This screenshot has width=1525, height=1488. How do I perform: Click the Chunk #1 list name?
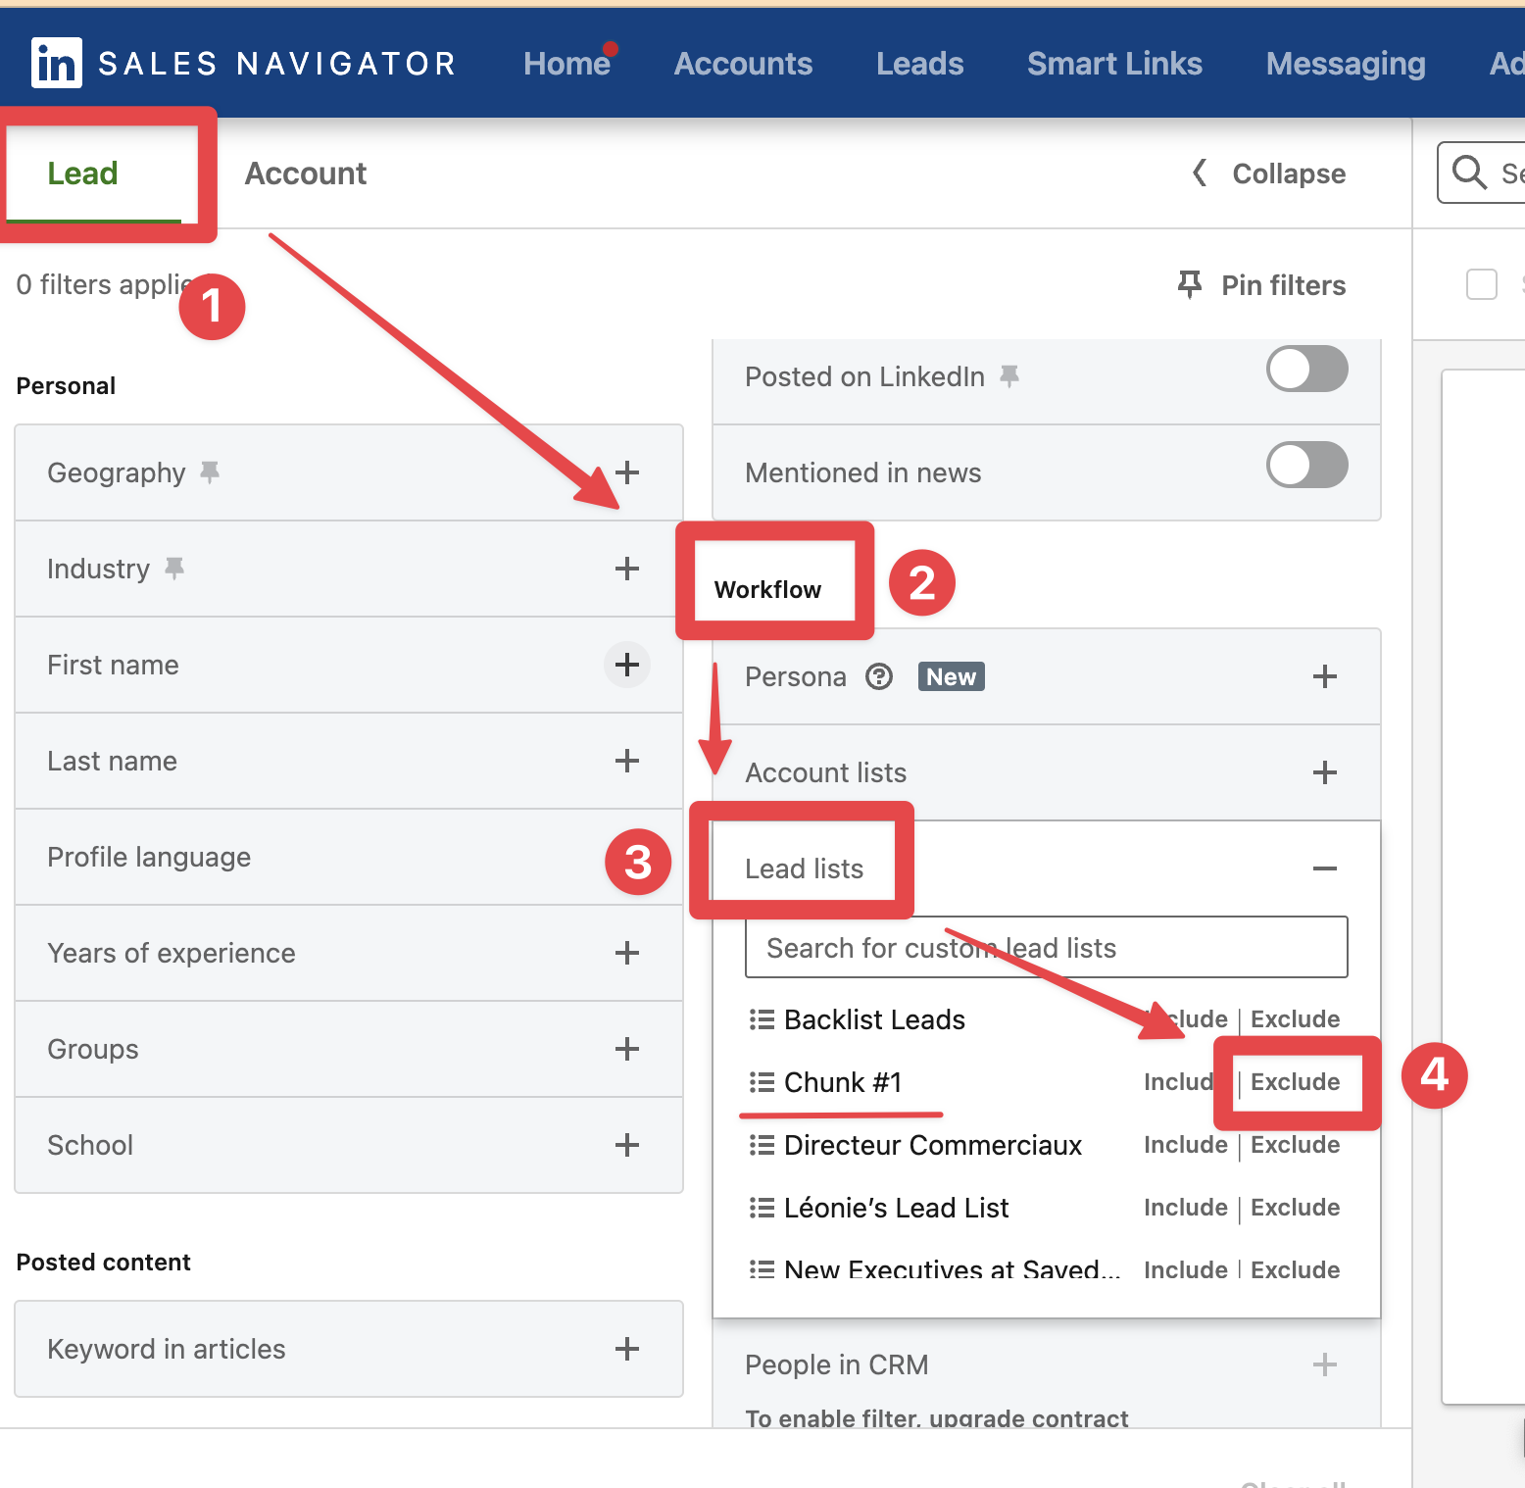(x=843, y=1082)
